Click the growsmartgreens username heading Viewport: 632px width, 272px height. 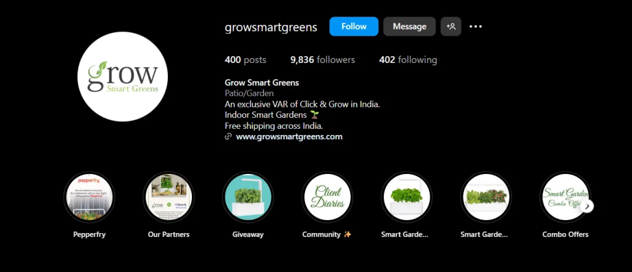(x=271, y=27)
